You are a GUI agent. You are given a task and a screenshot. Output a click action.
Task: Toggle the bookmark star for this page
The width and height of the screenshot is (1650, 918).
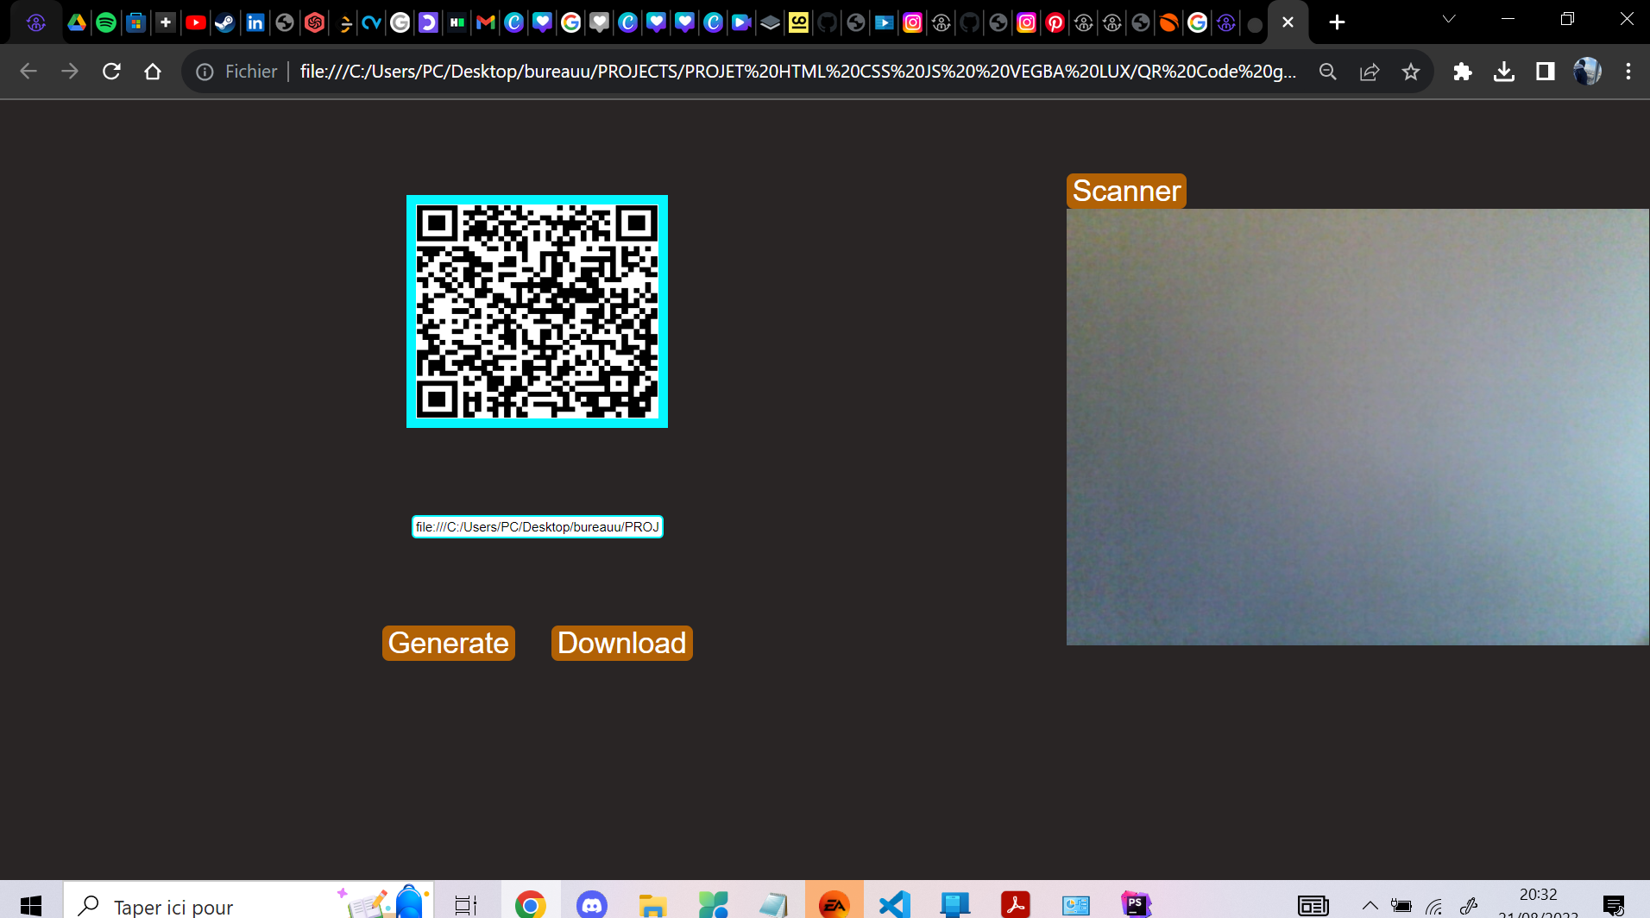(x=1411, y=72)
